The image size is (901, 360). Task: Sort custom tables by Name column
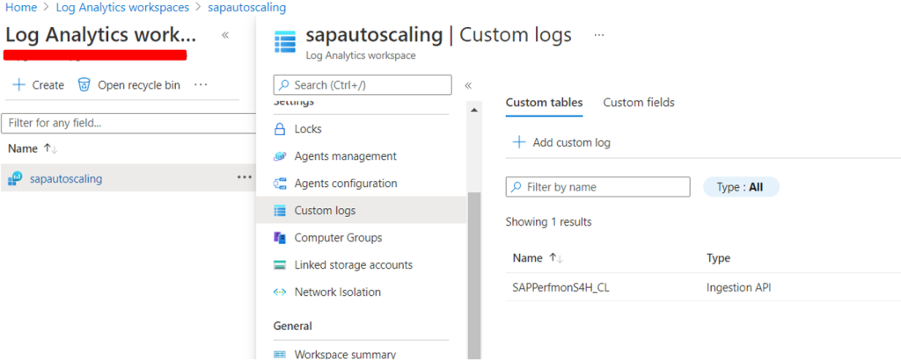click(x=538, y=258)
